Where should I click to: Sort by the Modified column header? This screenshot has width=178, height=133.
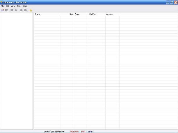click(x=97, y=14)
